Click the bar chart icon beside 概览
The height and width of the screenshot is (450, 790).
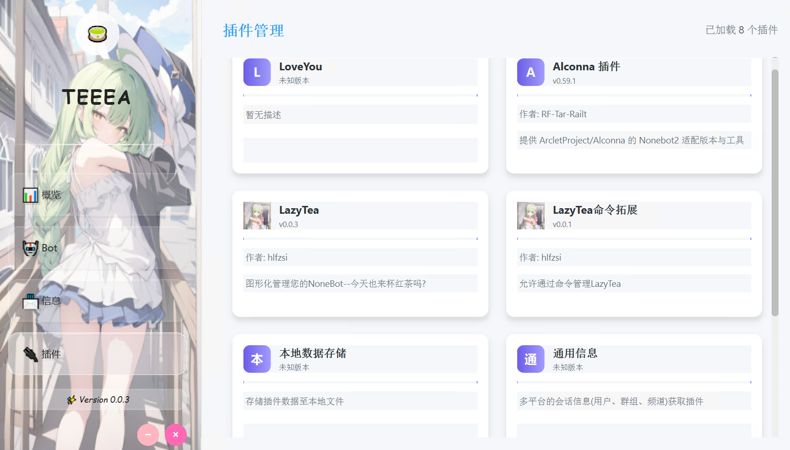[30, 195]
